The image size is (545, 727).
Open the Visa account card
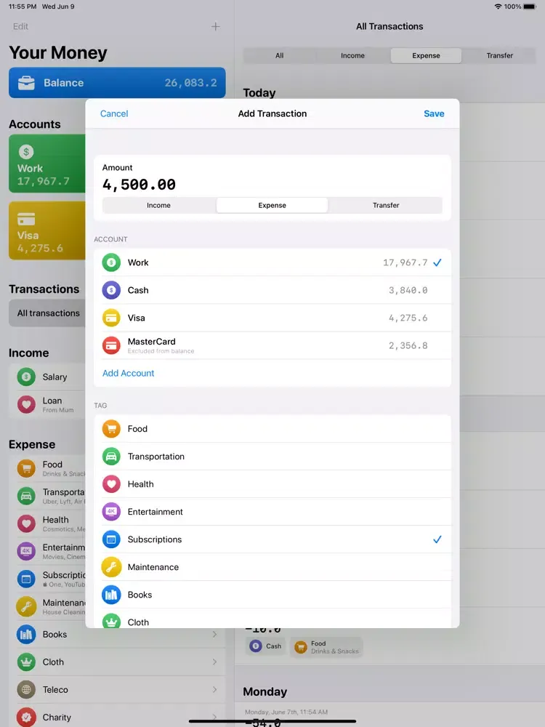pyautogui.click(x=47, y=230)
